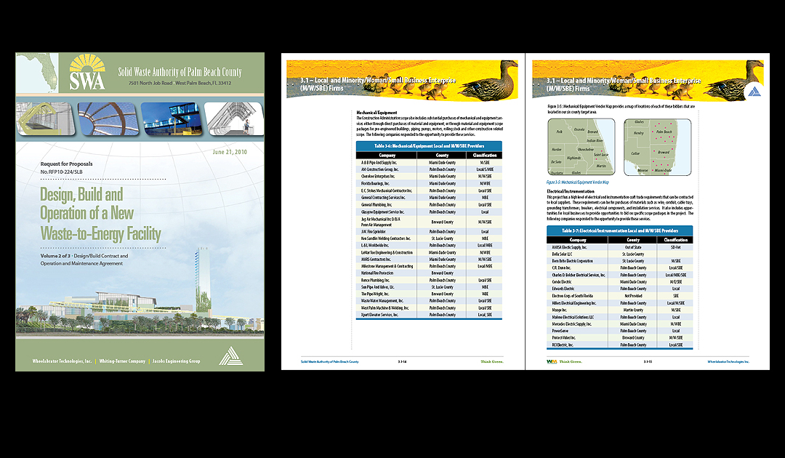785x458 pixels.
Task: Click the 'Out of State' county cell
Action: 633,247
